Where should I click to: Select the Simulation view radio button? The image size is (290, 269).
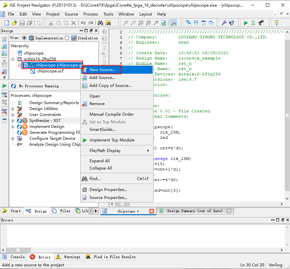coord(67,38)
